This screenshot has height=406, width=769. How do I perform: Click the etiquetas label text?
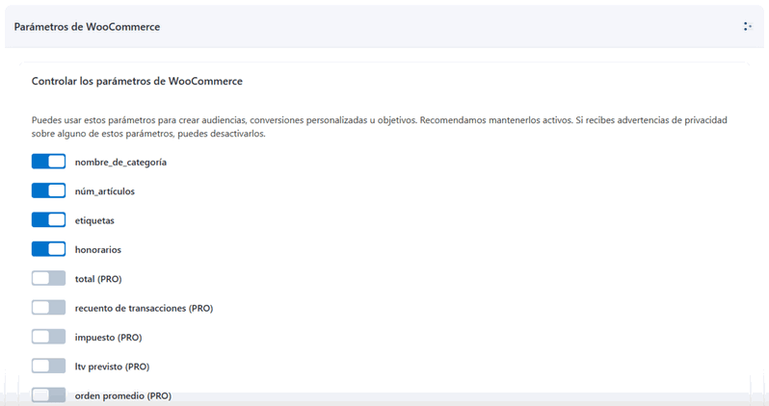(94, 221)
